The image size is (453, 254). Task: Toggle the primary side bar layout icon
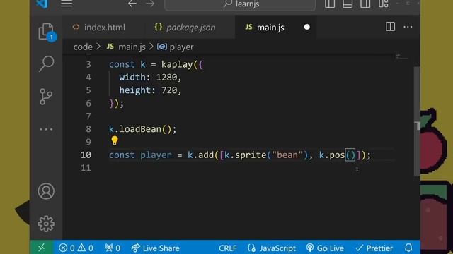330,4
